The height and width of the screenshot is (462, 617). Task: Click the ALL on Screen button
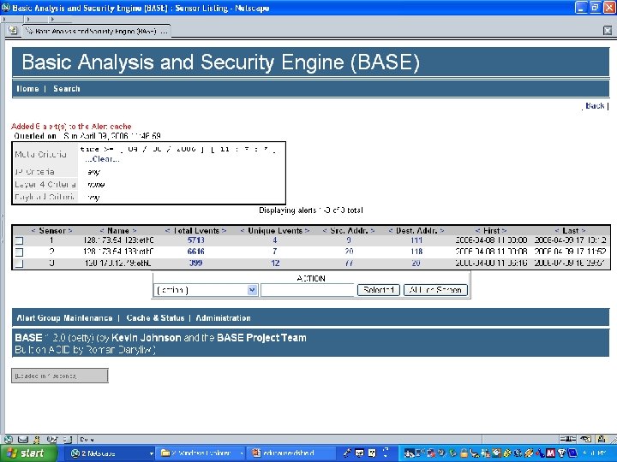pos(435,290)
